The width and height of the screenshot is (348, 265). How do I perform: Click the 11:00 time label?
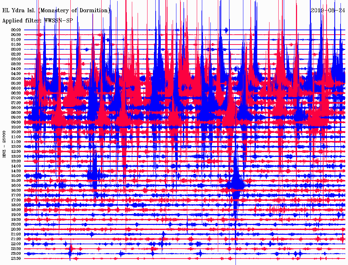(x=16, y=137)
